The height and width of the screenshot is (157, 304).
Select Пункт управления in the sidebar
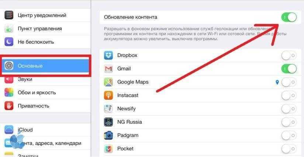point(45,28)
